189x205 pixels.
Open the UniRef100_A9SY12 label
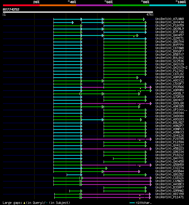[x=170, y=80]
